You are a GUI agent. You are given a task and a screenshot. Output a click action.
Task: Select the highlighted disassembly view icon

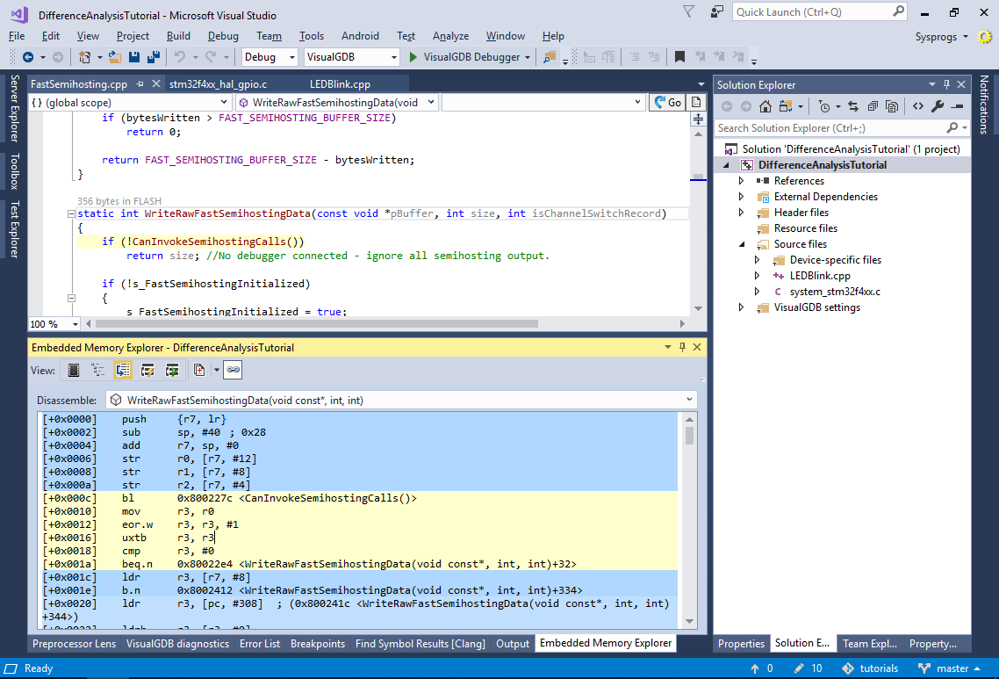[x=123, y=370]
